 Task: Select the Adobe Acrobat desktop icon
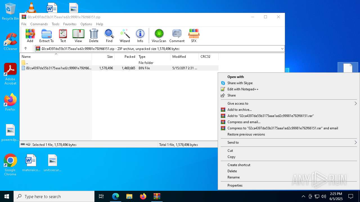pos(10,74)
